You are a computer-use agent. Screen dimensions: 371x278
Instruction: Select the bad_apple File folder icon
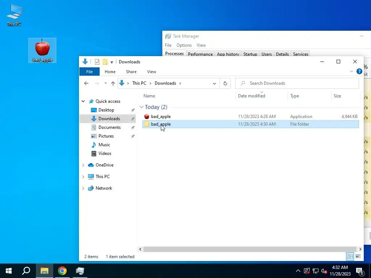point(147,124)
